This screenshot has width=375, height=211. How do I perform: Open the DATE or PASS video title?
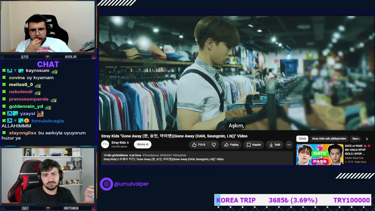coord(358,150)
